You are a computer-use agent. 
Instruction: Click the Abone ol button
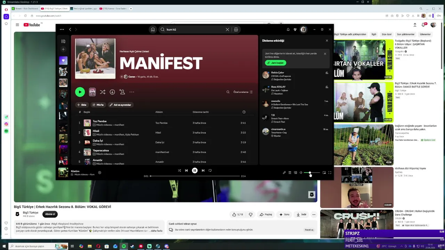click(50, 214)
